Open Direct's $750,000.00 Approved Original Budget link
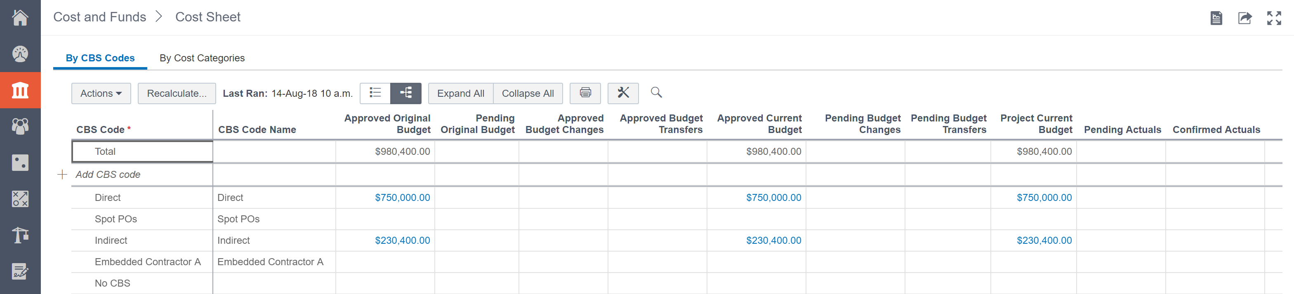Screen dimensions: 1294x294 (x=402, y=198)
